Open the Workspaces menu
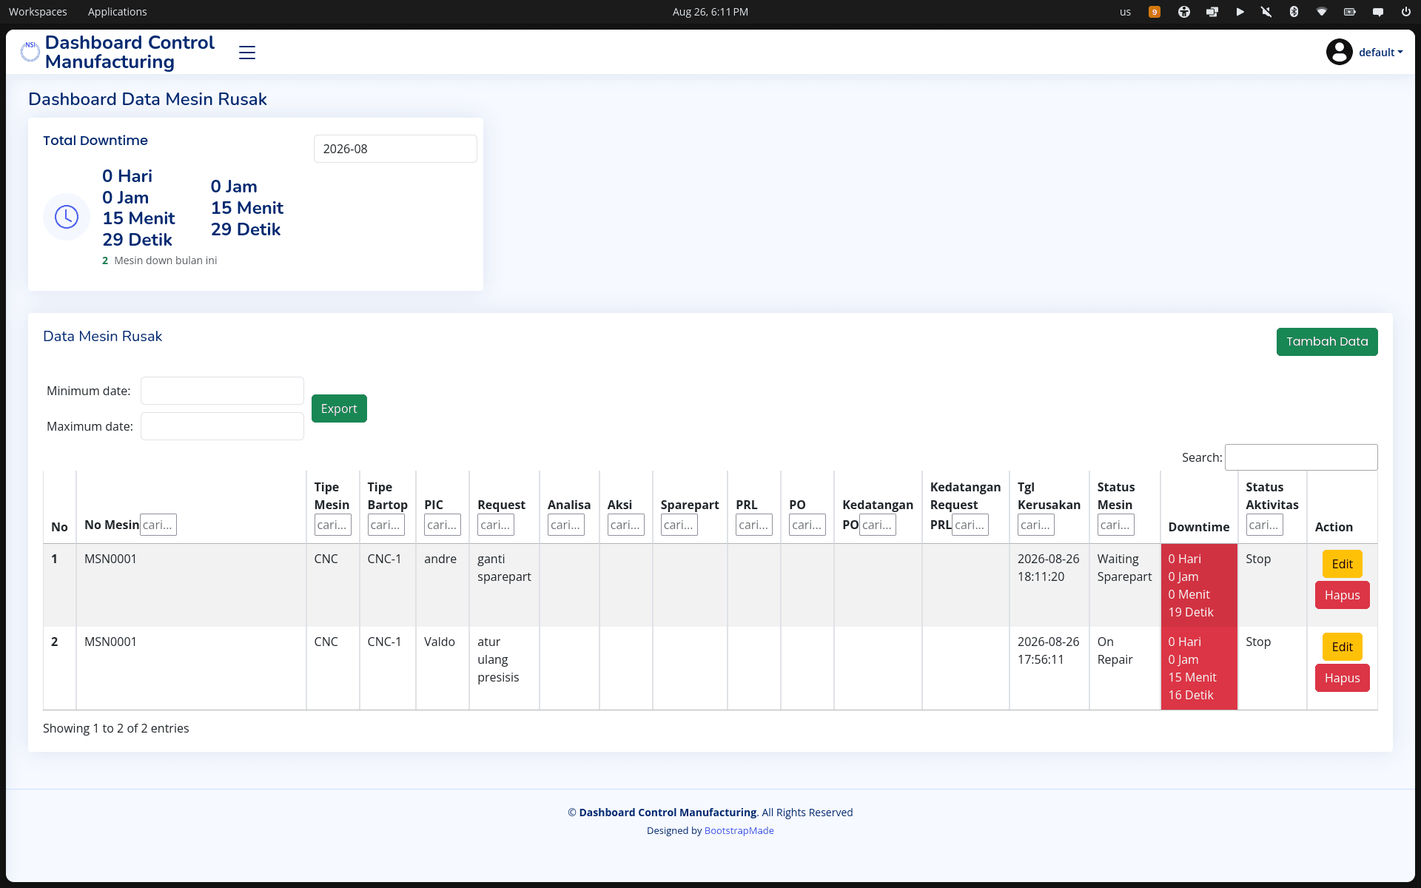 (38, 12)
